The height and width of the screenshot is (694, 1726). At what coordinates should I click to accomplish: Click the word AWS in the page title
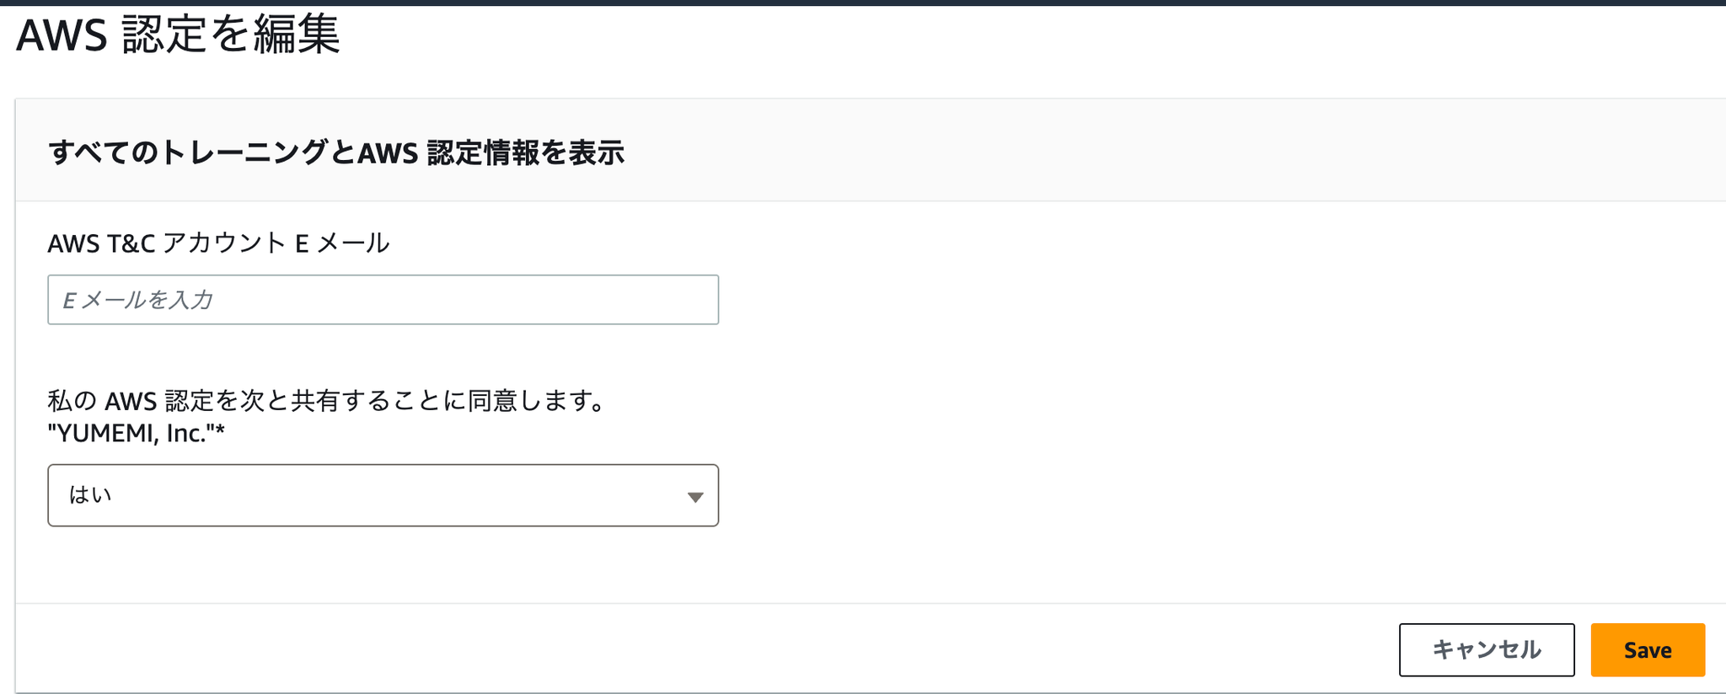click(x=62, y=36)
